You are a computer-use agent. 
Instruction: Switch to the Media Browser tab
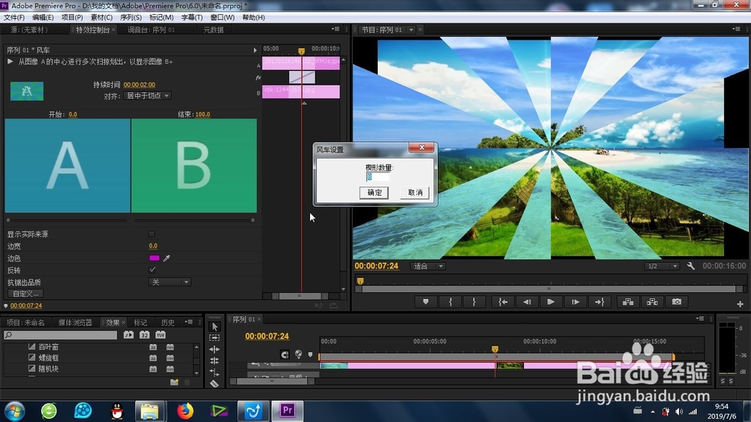(x=75, y=322)
